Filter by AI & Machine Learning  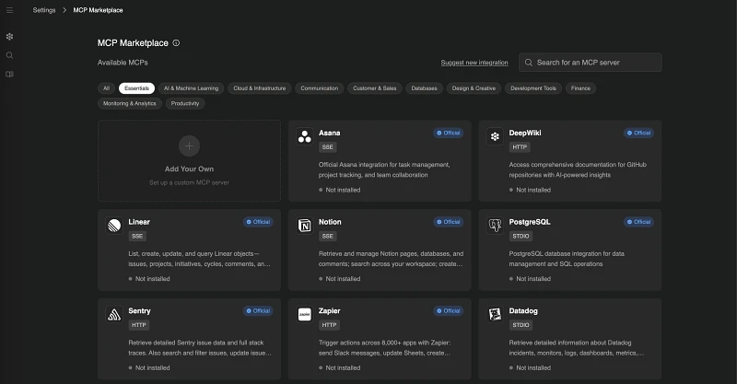point(192,88)
